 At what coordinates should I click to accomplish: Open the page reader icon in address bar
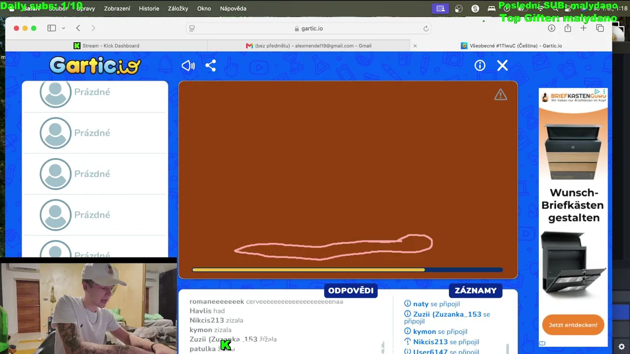coord(192,29)
